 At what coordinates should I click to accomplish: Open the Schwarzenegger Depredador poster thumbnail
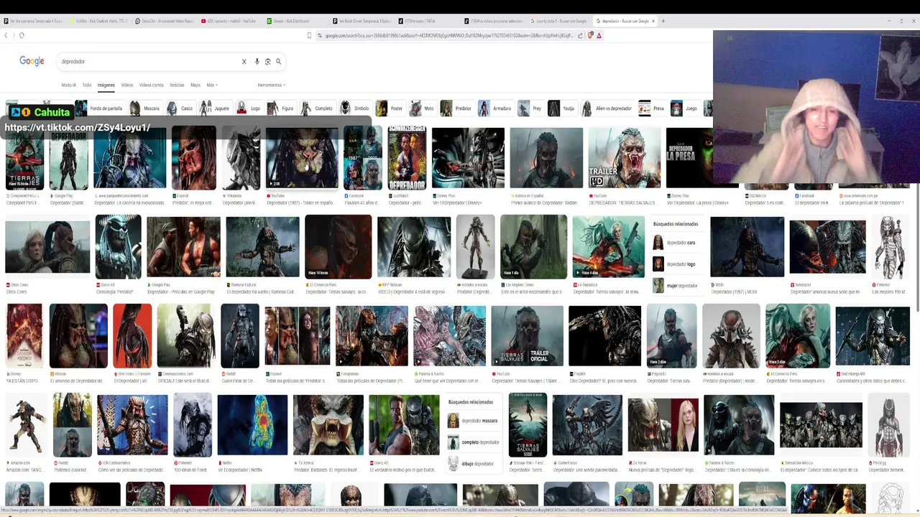(x=407, y=158)
